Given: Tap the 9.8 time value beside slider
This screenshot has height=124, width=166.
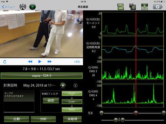Looking at the screenshot, I should click(90, 113).
